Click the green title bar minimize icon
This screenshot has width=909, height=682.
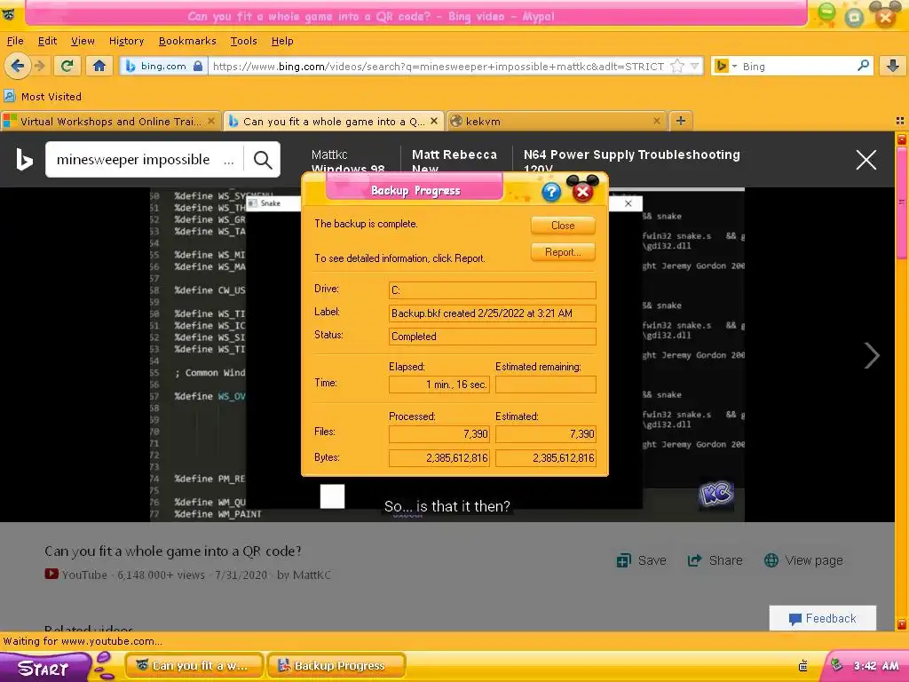826,14
